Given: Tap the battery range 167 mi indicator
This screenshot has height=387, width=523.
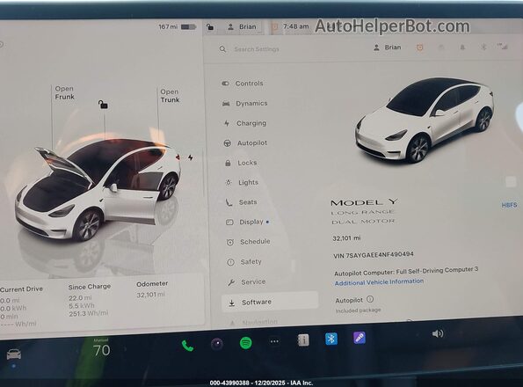Looking at the screenshot, I should [x=177, y=26].
